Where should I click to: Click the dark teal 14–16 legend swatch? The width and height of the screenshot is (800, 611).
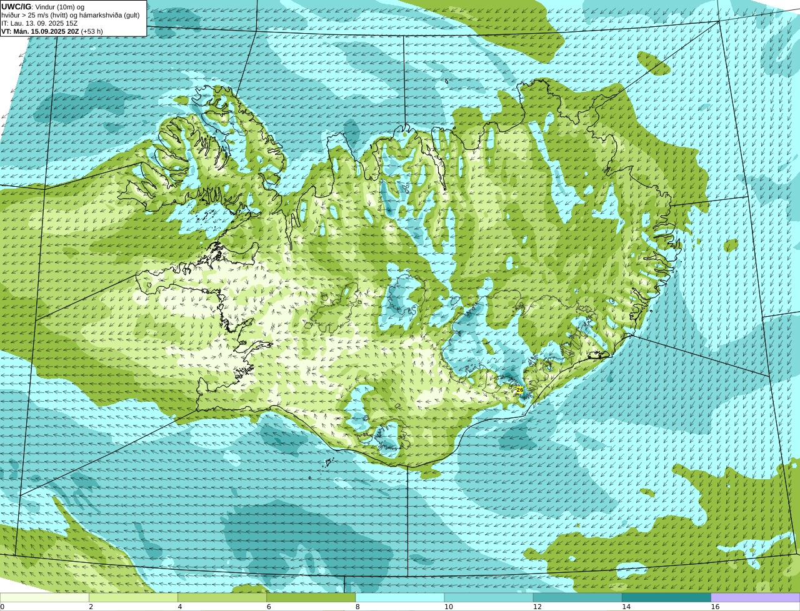click(x=667, y=597)
